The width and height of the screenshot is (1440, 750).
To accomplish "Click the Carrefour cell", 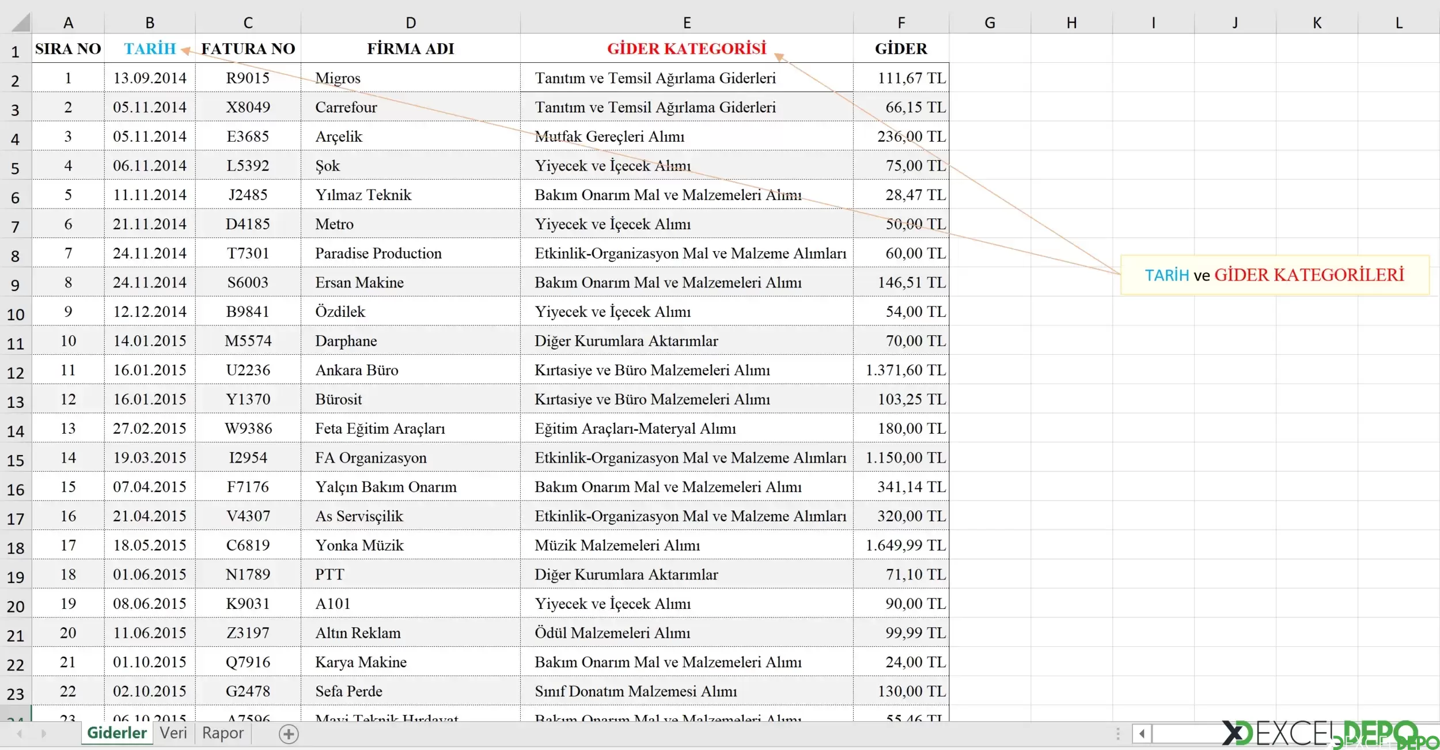I will [411, 107].
